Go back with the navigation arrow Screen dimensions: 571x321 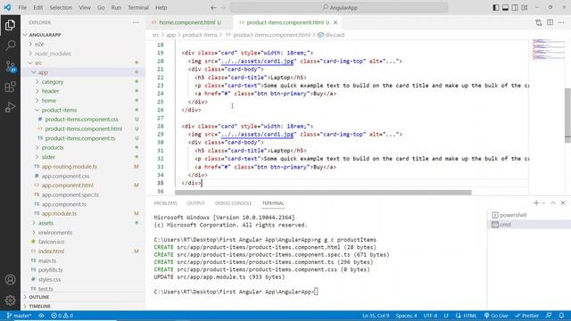[x=213, y=8]
